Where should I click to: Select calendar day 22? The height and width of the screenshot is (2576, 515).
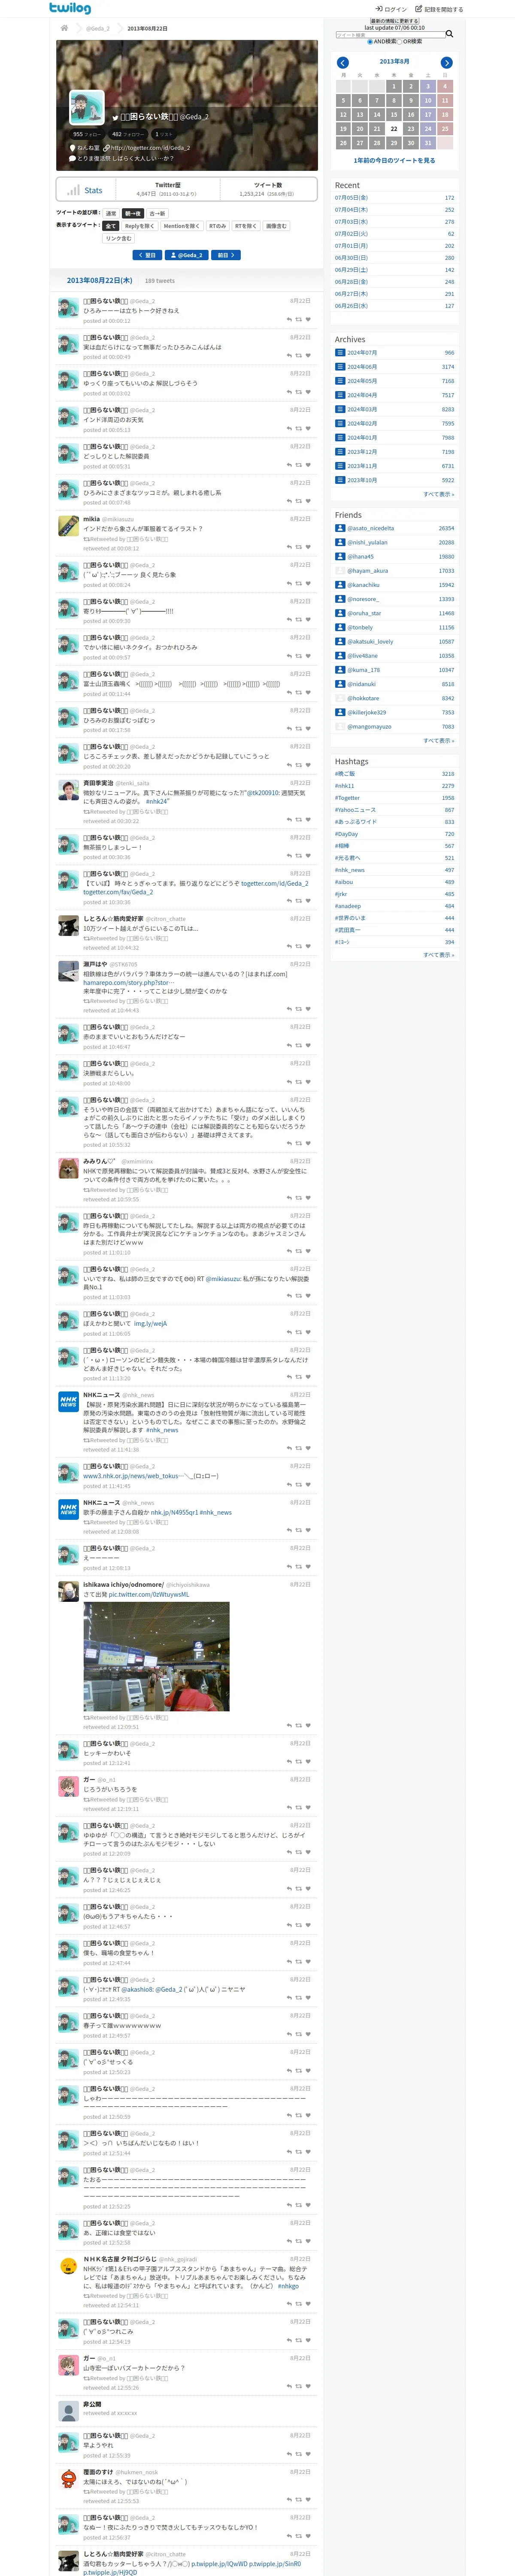[394, 129]
